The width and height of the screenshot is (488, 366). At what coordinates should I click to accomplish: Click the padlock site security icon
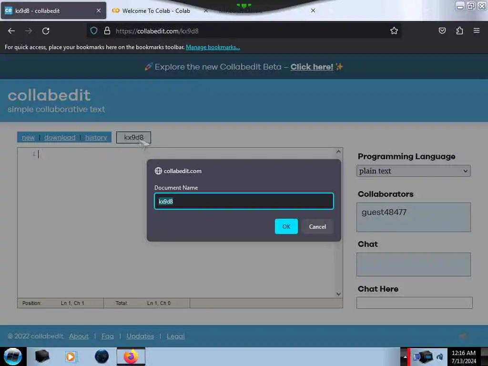(107, 30)
